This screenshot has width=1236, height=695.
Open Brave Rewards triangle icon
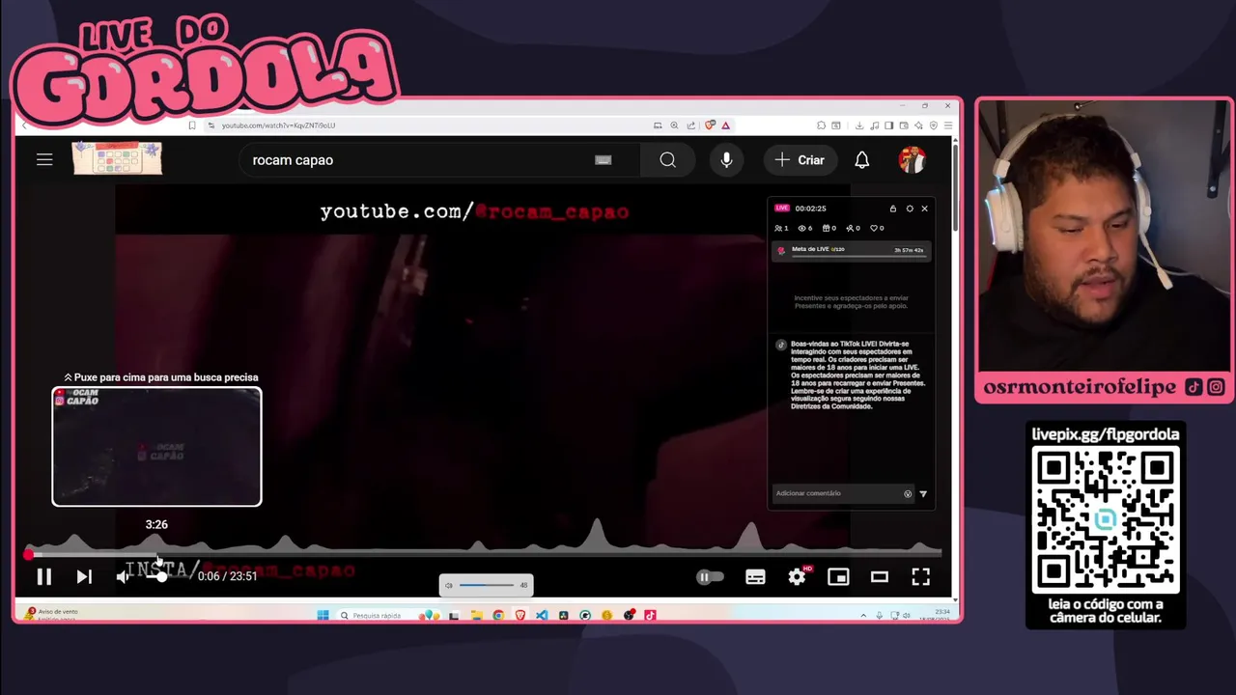[725, 125]
